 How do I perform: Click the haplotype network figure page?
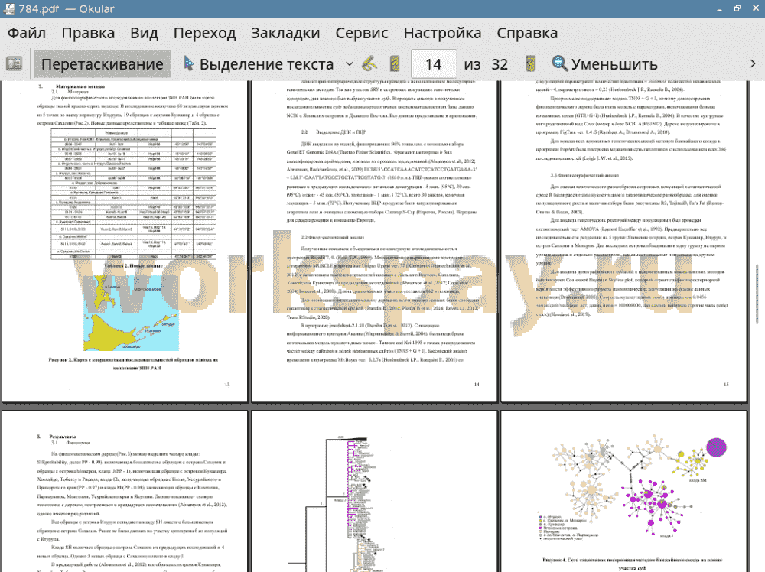624,491
